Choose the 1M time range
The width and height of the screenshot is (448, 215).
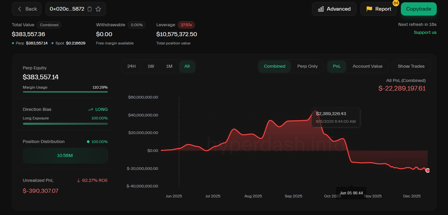[x=169, y=66]
